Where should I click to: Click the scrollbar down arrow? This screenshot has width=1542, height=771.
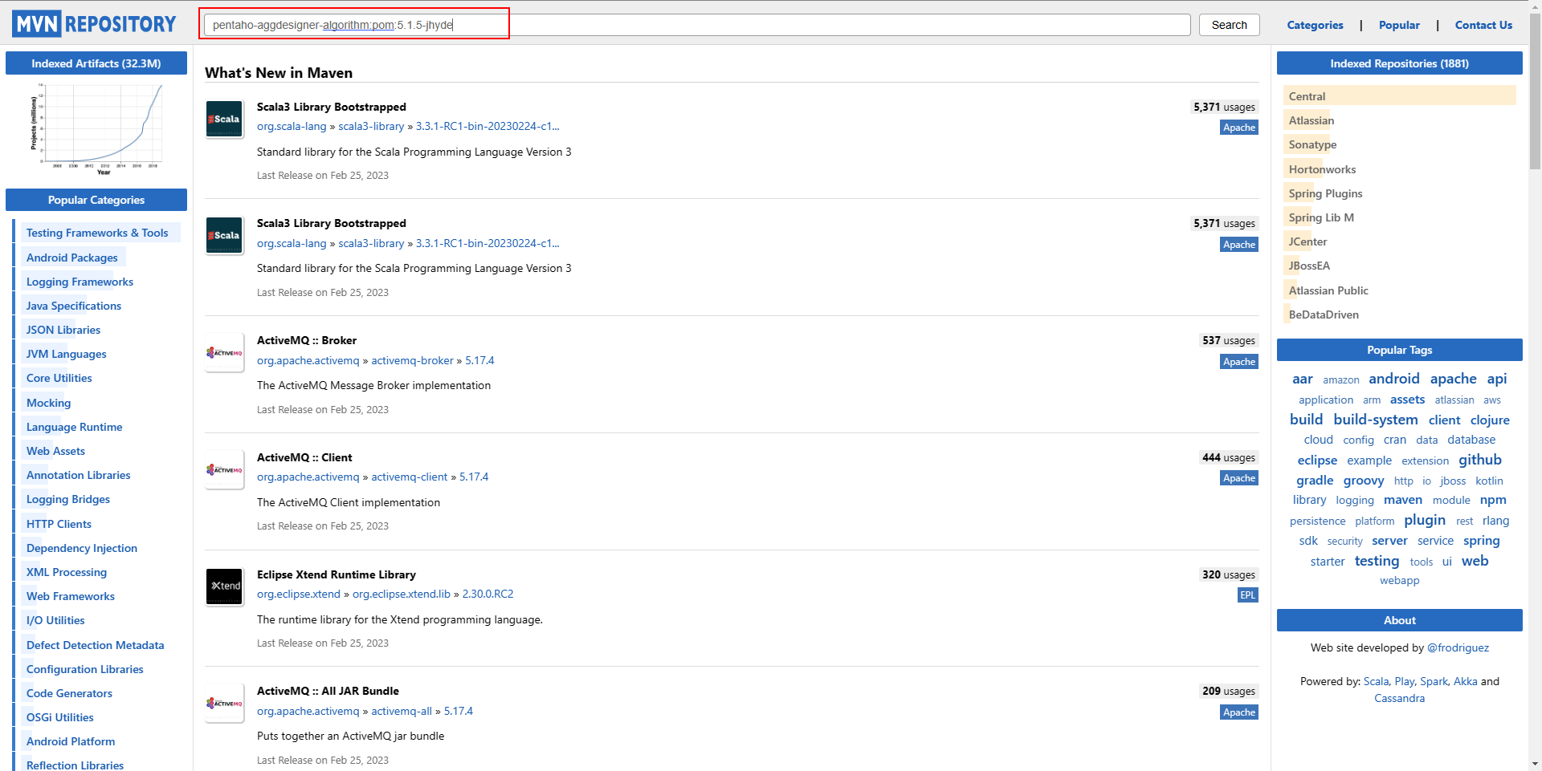click(x=1535, y=764)
